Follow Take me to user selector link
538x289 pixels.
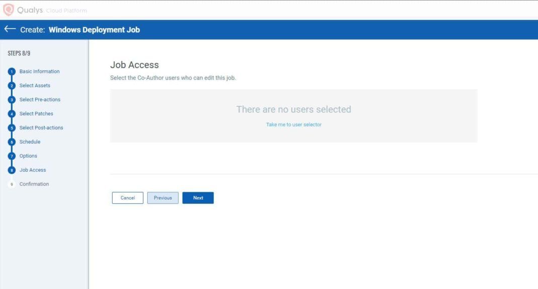click(x=294, y=124)
